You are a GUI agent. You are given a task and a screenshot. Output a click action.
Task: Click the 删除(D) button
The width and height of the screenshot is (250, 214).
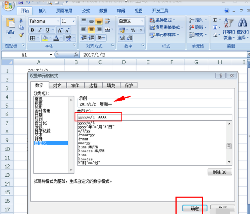[220, 172]
